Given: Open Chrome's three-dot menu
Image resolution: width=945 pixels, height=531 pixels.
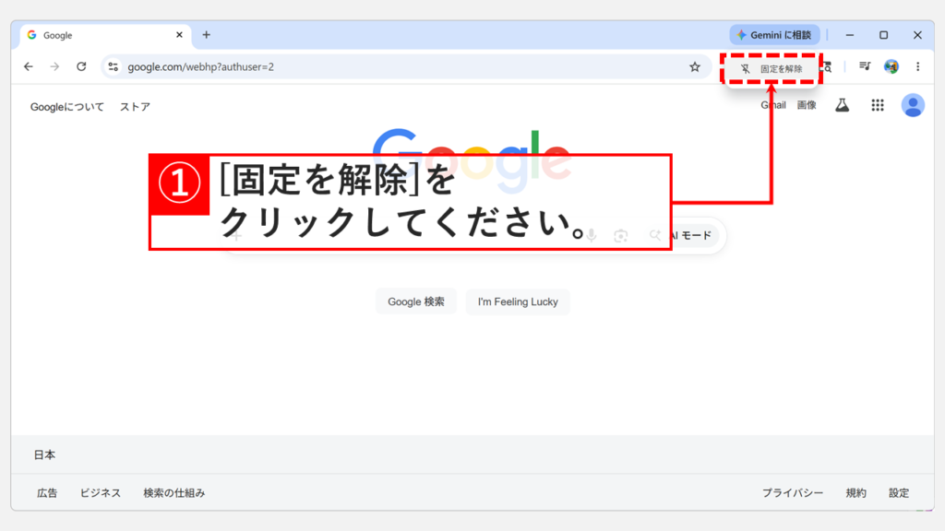Looking at the screenshot, I should [x=918, y=66].
